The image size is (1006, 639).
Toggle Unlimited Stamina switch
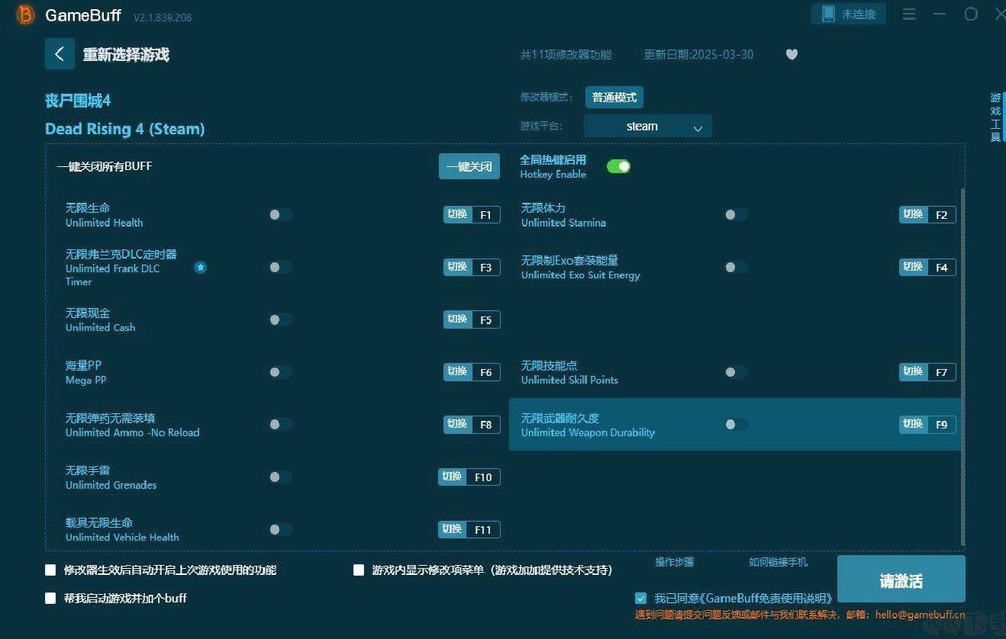tap(736, 215)
